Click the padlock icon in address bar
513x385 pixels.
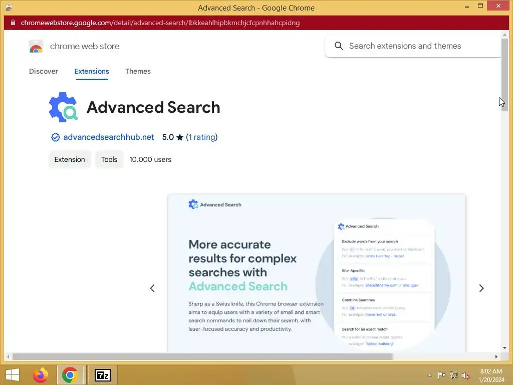pyautogui.click(x=13, y=23)
